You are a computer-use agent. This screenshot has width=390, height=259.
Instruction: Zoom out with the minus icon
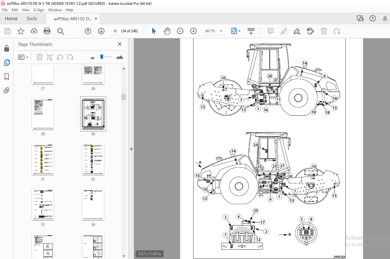click(180, 31)
